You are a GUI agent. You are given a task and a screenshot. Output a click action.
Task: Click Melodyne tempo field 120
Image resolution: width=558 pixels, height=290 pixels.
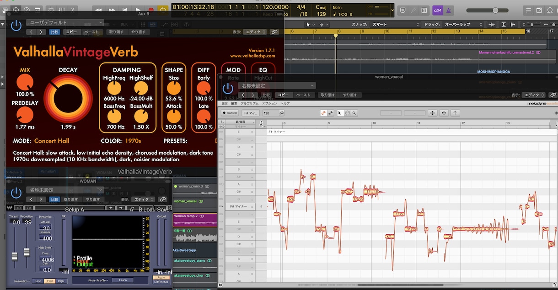tap(270, 113)
